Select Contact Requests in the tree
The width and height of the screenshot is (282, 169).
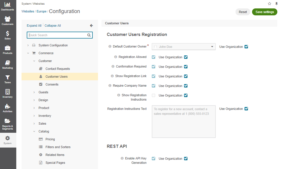58,69
